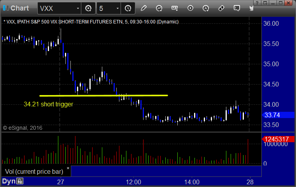
Task: Click the time template clock icon
Action: pyautogui.click(x=128, y=8)
